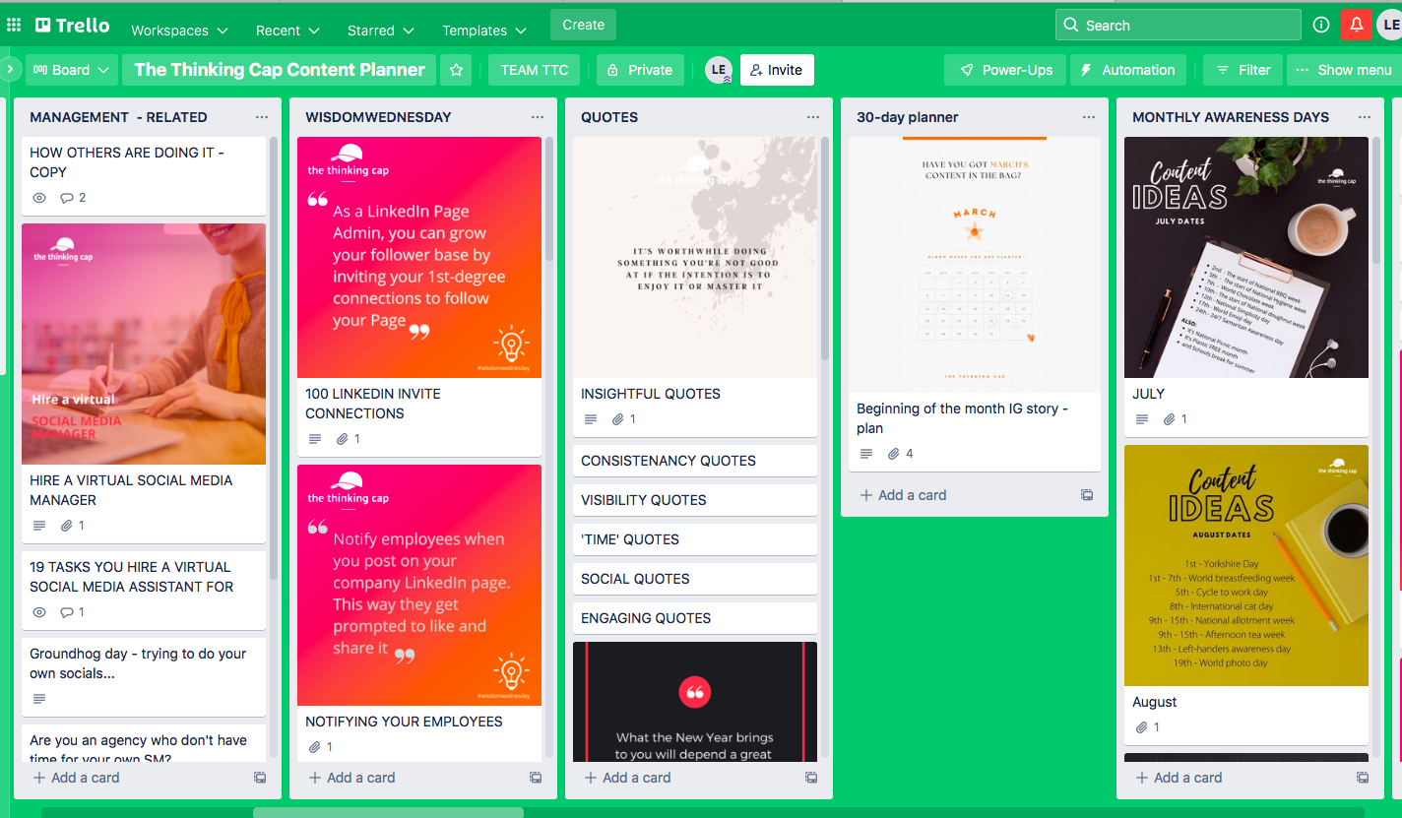Click the QUOTES list vertical scrollbar

click(825, 249)
